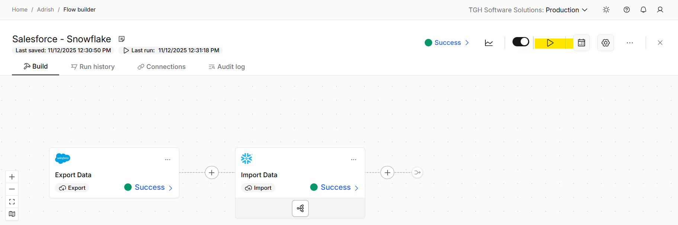Expand the Export Data Success chevron
Image resolution: width=678 pixels, height=225 pixels.
(x=170, y=188)
